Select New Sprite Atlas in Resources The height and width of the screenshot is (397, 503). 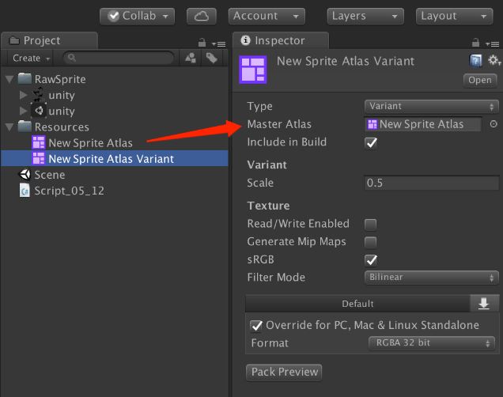pyautogui.click(x=90, y=142)
